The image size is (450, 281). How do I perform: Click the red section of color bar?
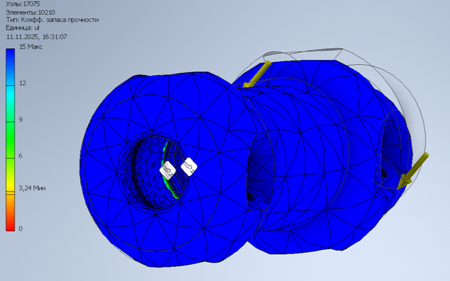point(10,223)
